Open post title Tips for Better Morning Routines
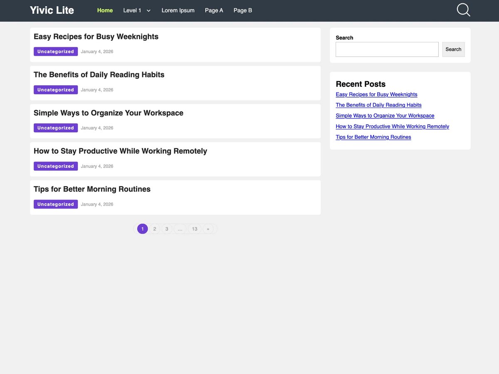The height and width of the screenshot is (374, 499). (92, 189)
